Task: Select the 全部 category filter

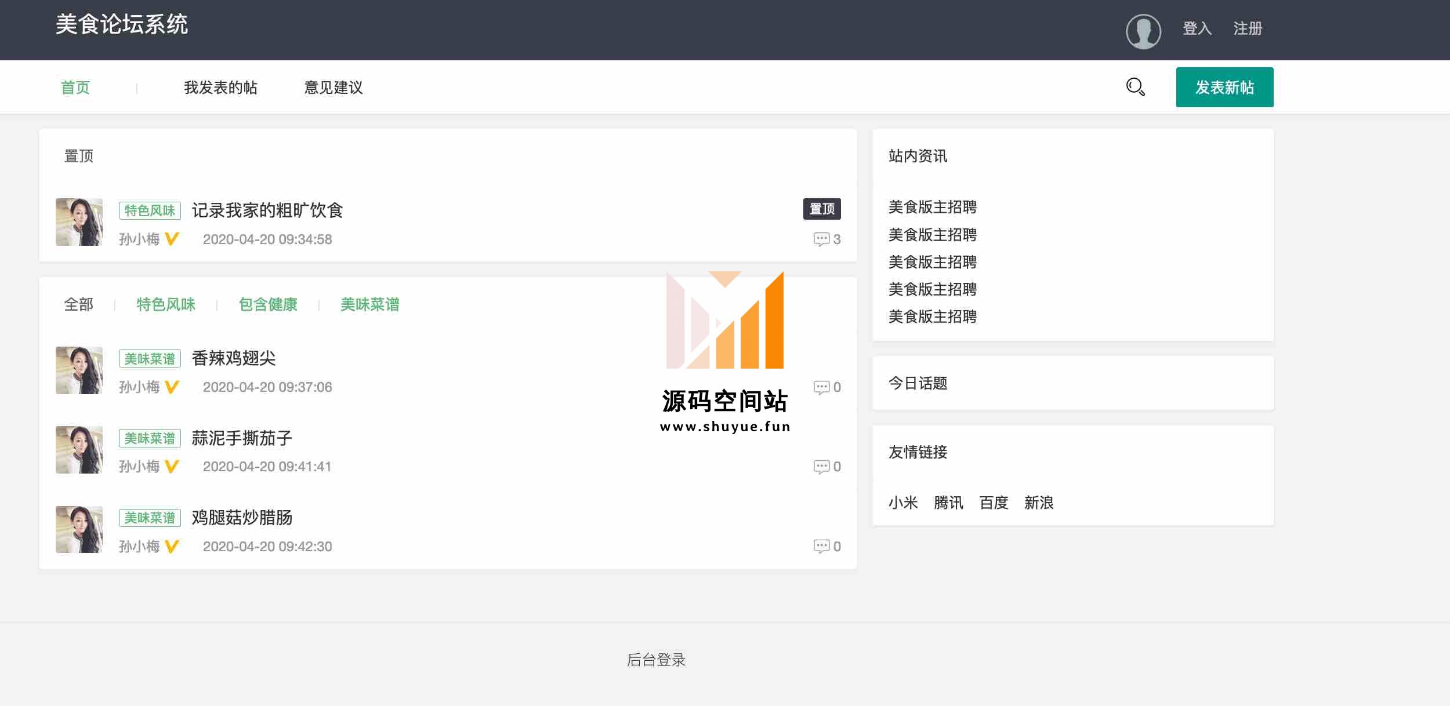Action: point(78,304)
